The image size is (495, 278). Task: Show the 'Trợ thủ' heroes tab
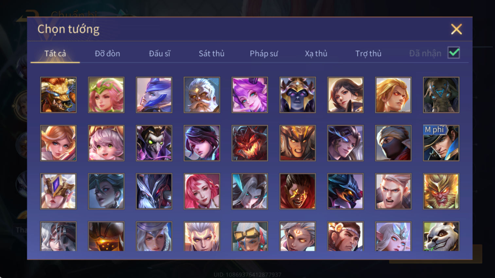[368, 54]
